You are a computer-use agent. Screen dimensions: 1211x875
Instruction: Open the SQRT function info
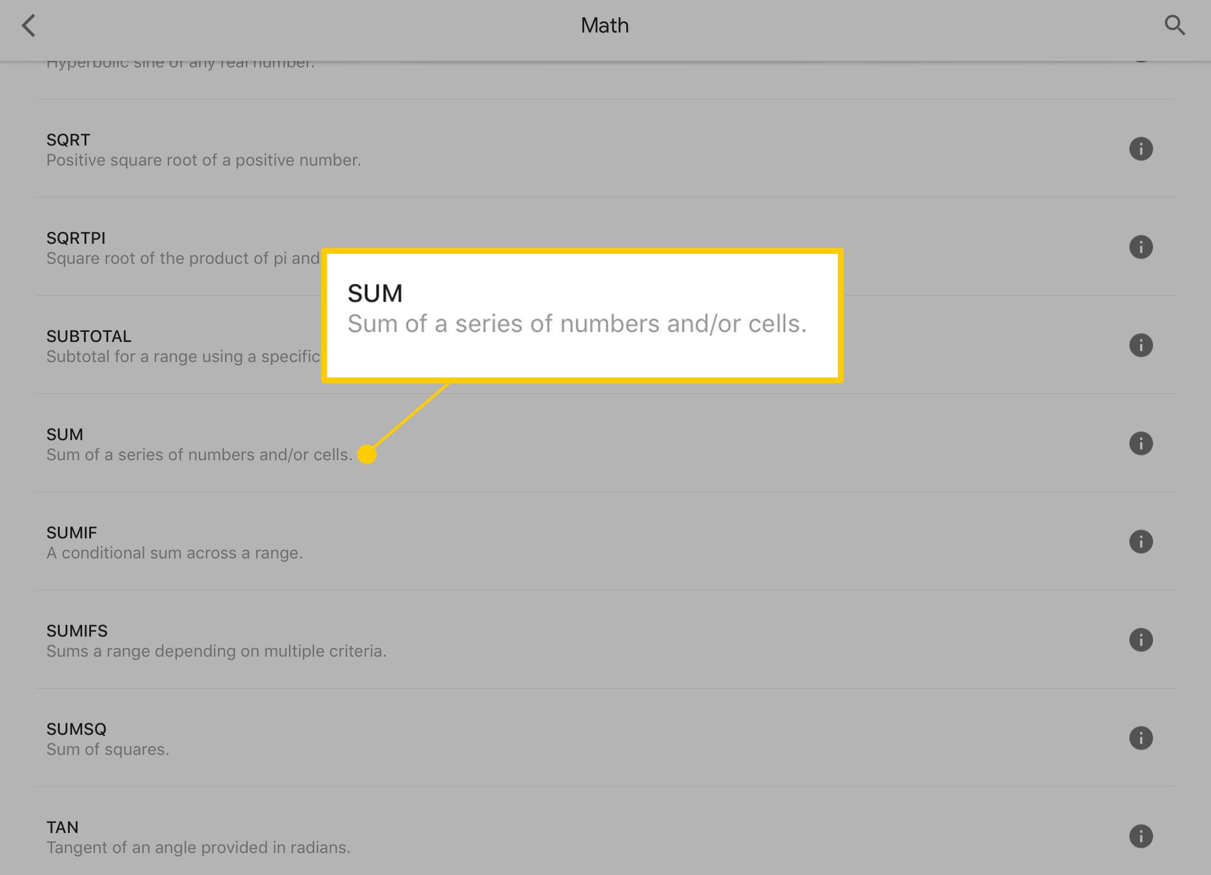[x=1141, y=148]
